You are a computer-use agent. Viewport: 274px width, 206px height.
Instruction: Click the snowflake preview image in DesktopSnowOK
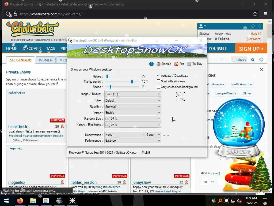[x=180, y=97]
